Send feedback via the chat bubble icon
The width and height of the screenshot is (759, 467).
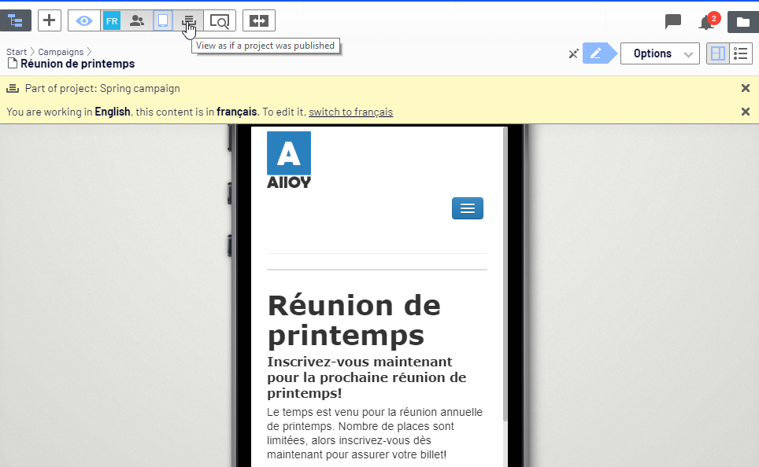click(x=673, y=22)
